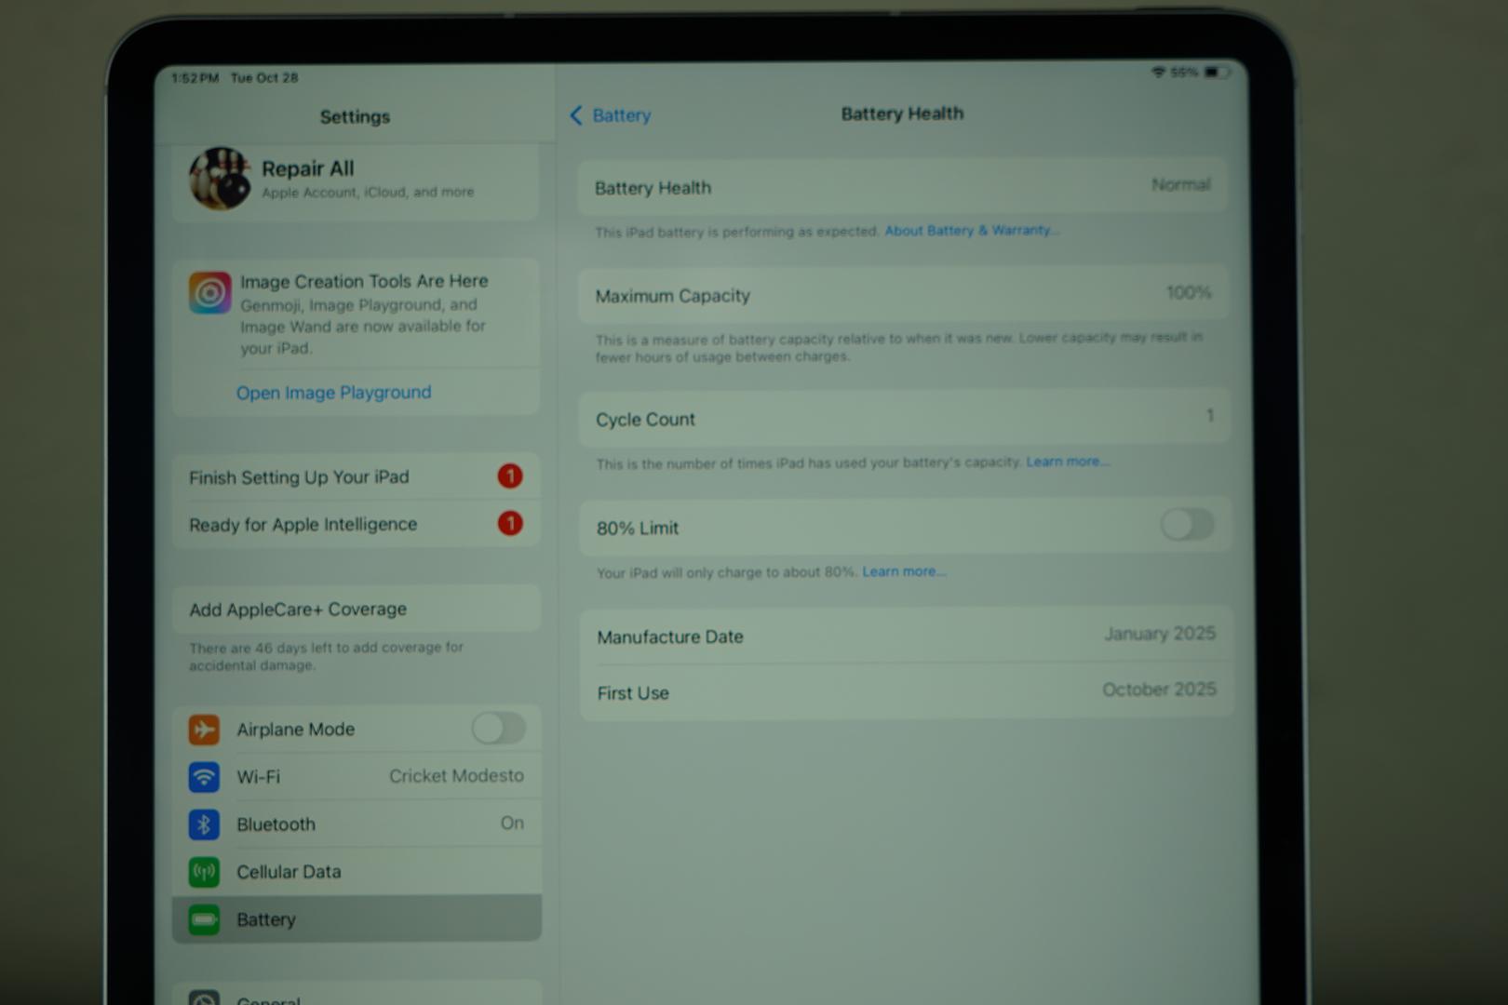Tap the 1:52 PM clock
The width and height of the screenshot is (1508, 1005).
click(195, 78)
